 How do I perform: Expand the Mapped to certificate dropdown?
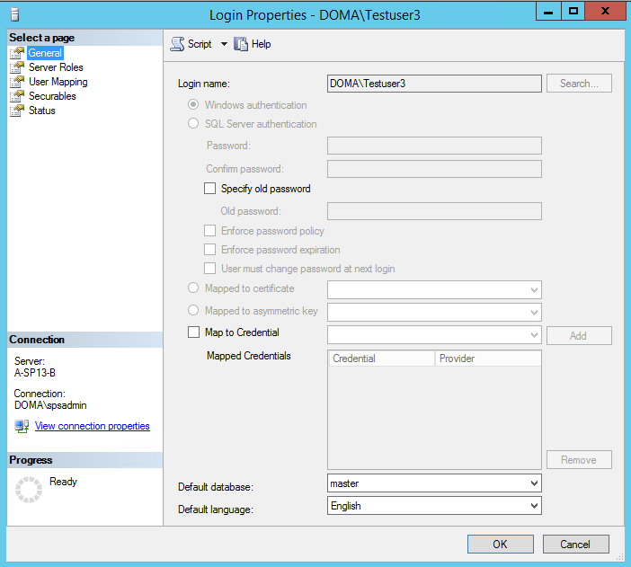point(534,289)
